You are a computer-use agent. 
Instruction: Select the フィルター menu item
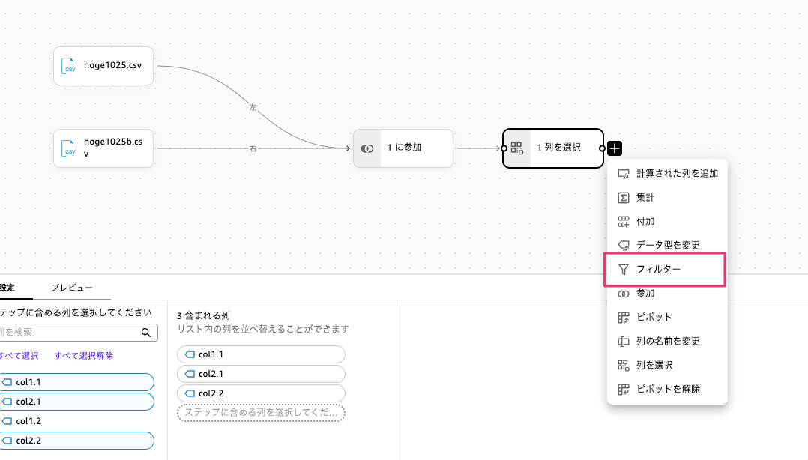(658, 270)
